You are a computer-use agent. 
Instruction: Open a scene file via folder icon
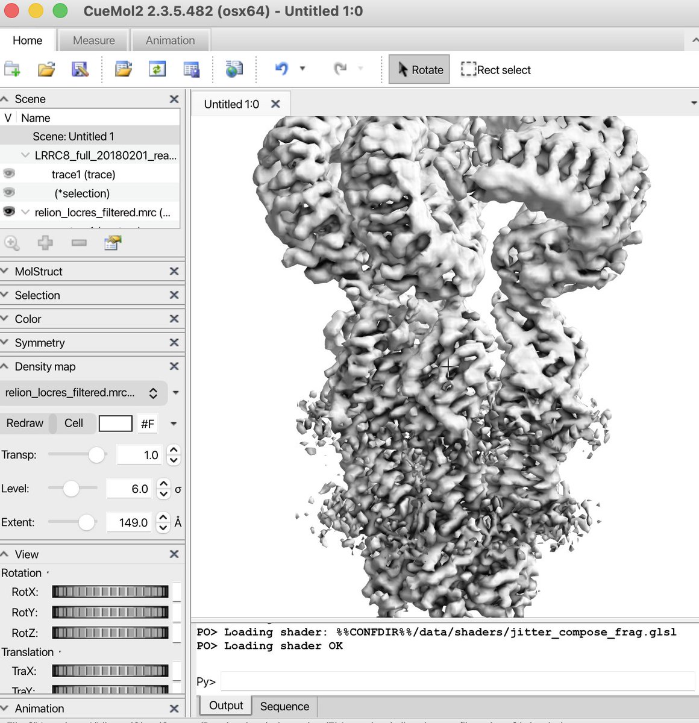coord(46,69)
